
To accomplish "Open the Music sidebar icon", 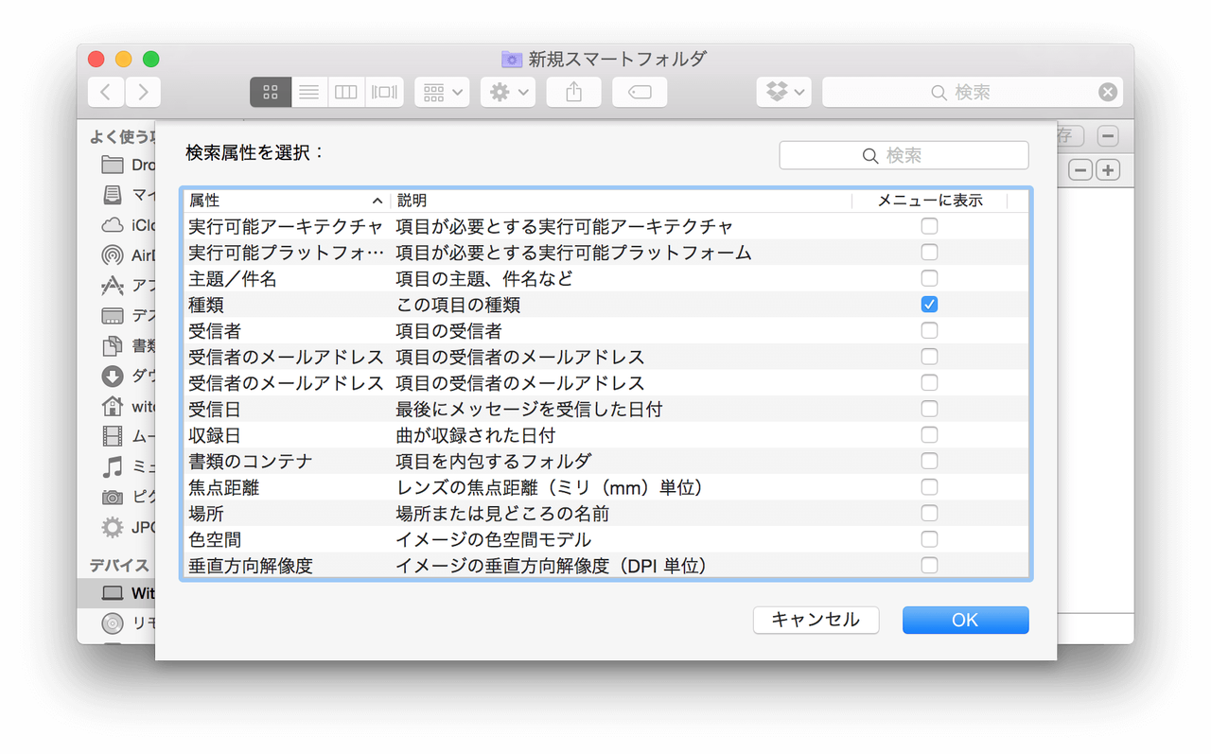I will click(113, 466).
